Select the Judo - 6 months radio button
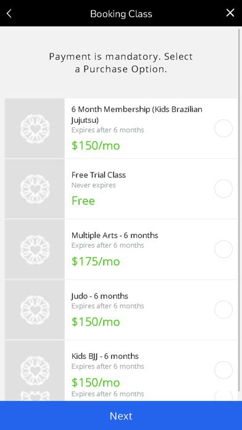 (223, 310)
